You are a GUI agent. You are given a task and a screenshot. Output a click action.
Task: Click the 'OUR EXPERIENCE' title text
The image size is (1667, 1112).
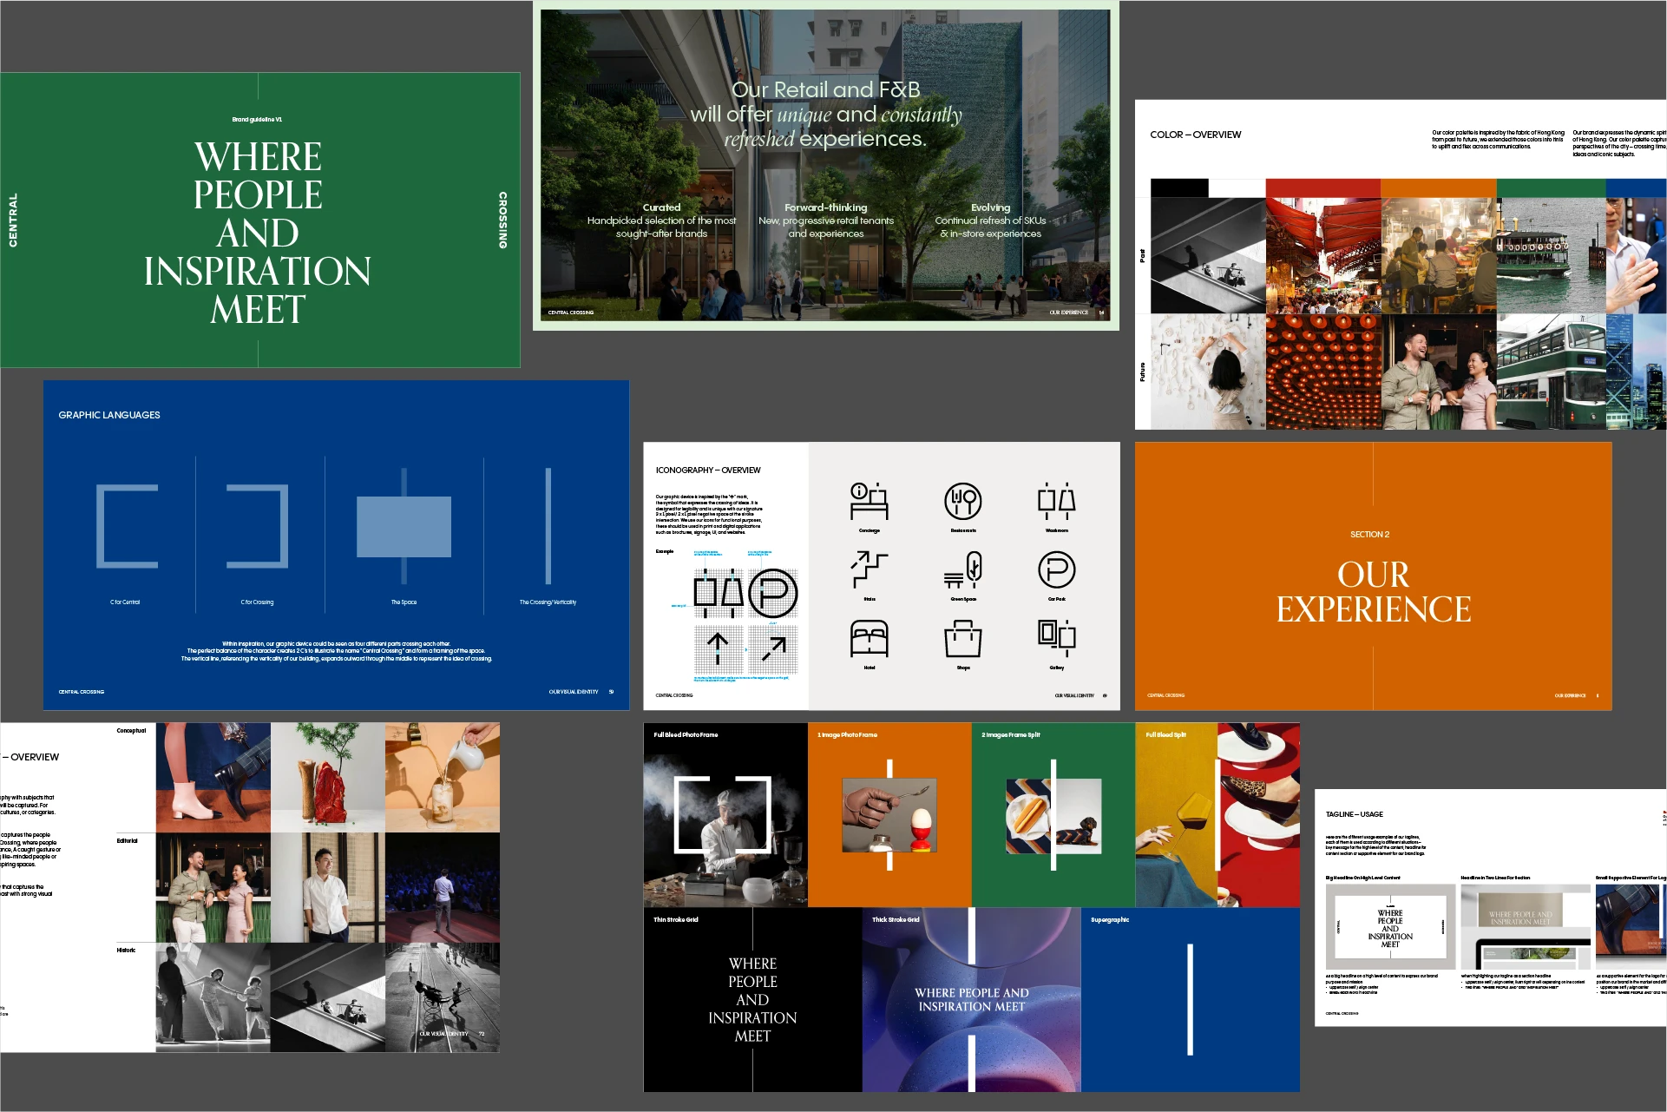pyautogui.click(x=1373, y=592)
